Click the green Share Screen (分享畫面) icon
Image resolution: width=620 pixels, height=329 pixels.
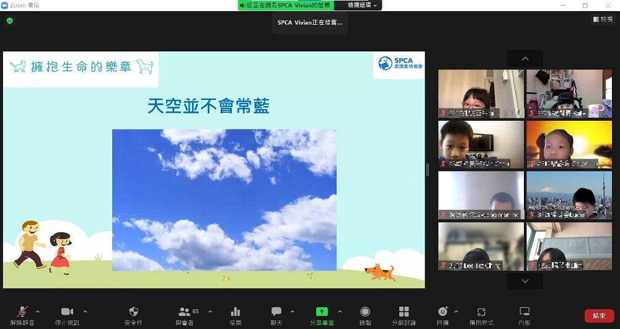point(322,315)
